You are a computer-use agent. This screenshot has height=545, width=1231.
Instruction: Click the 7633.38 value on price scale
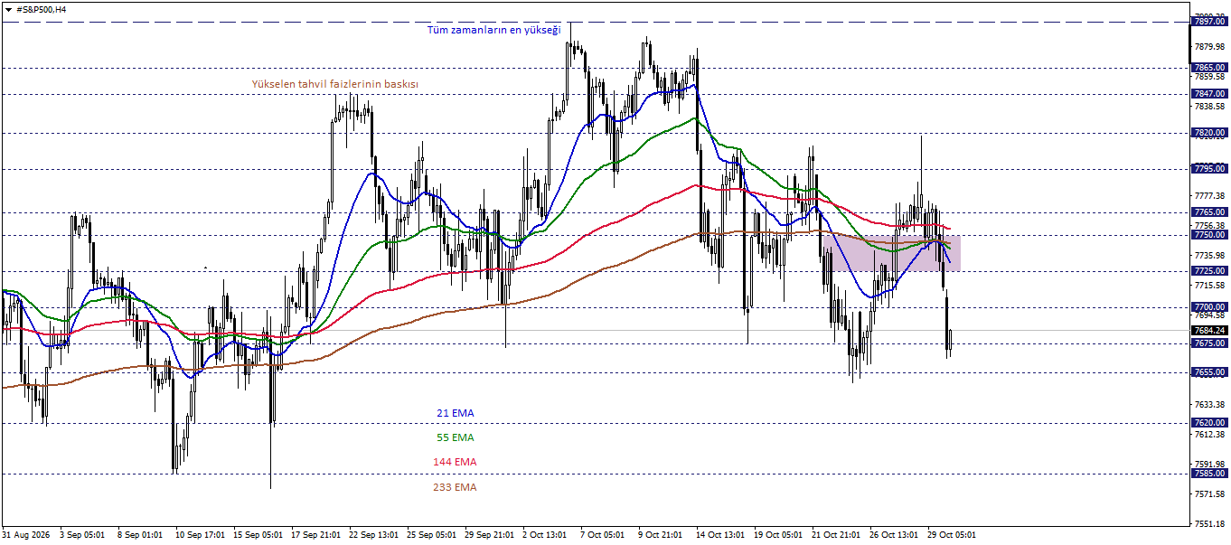click(x=1209, y=404)
